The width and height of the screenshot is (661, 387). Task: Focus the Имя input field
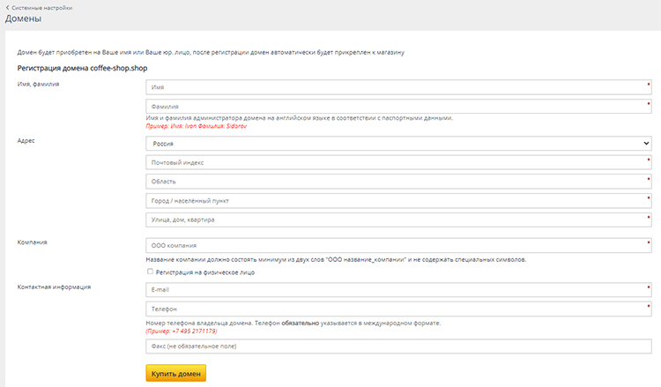397,87
